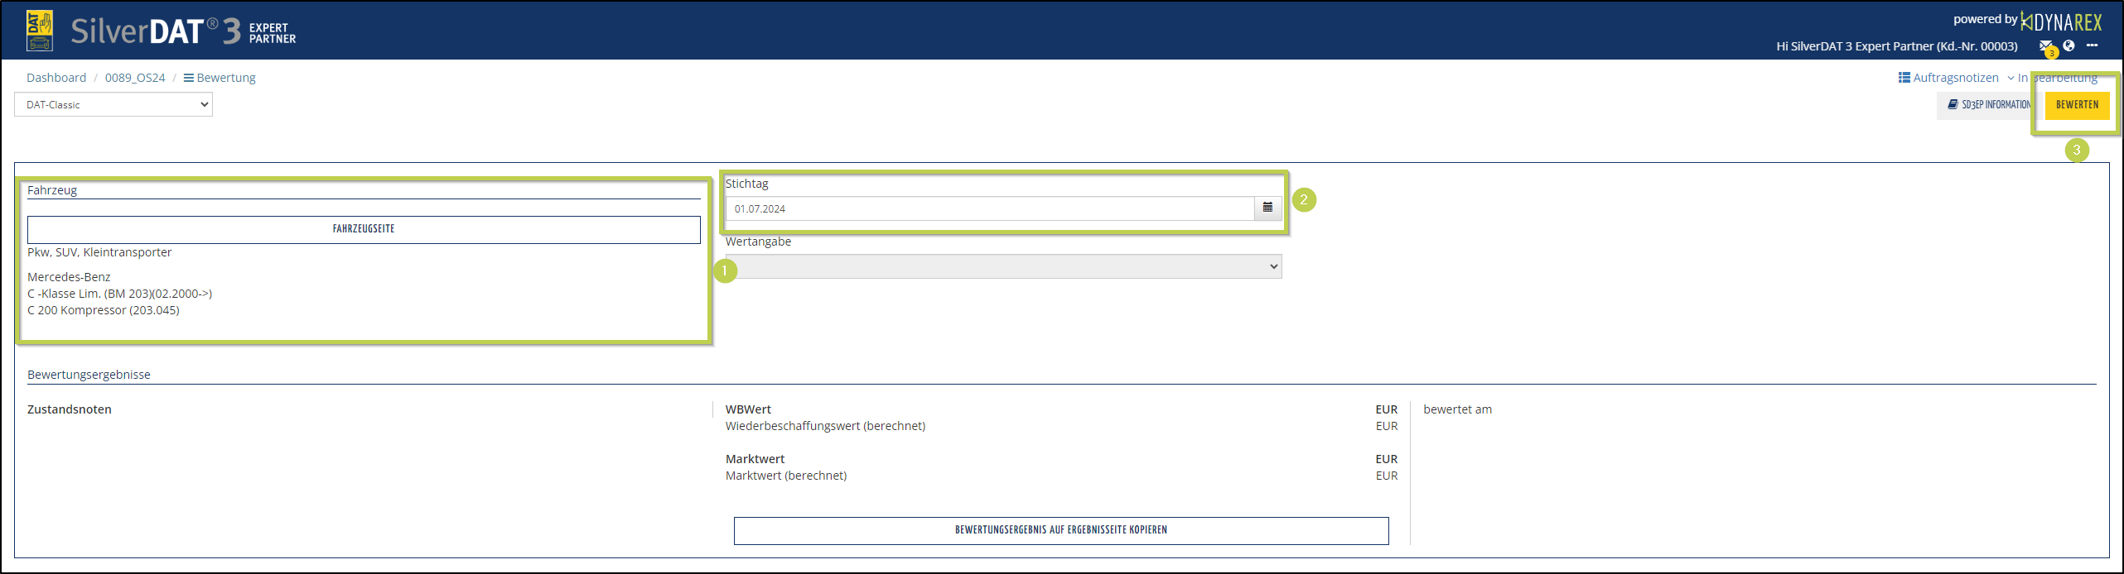Open the three-dots more options menu
Screen dimensions: 2124x574
(x=2092, y=45)
